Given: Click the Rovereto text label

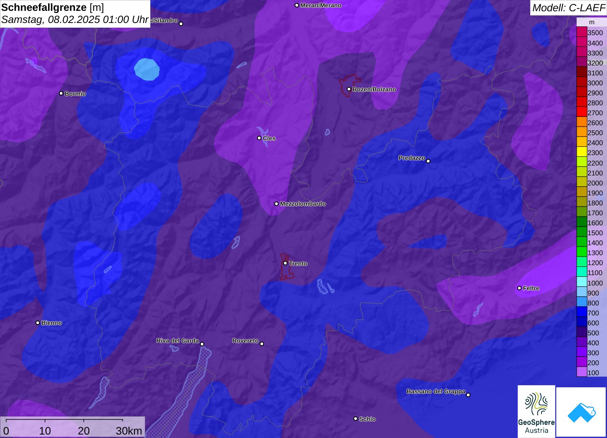Looking at the screenshot, I should tap(245, 341).
